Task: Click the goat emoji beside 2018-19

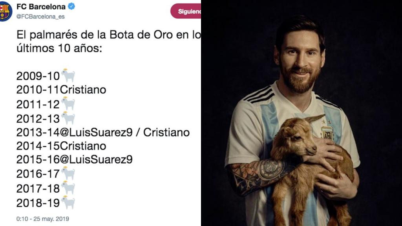Action: (68, 202)
